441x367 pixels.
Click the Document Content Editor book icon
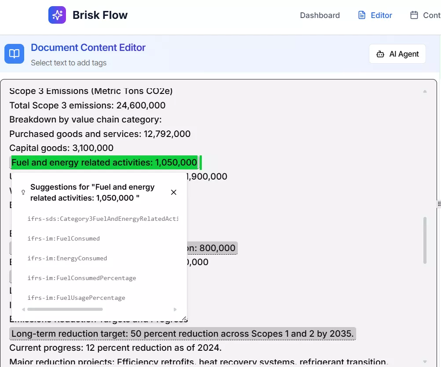tap(15, 54)
